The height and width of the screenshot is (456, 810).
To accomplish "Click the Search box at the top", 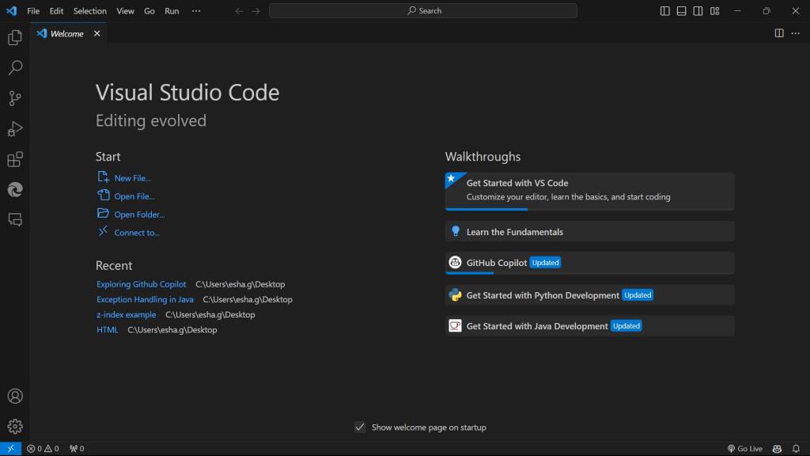I will point(423,10).
